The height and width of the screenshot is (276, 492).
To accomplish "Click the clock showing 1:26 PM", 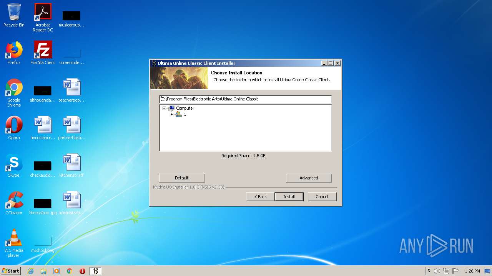I will pyautogui.click(x=472, y=271).
